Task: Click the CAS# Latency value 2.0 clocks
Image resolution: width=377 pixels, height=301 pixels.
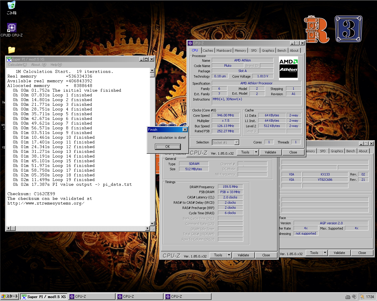Action: point(230,197)
